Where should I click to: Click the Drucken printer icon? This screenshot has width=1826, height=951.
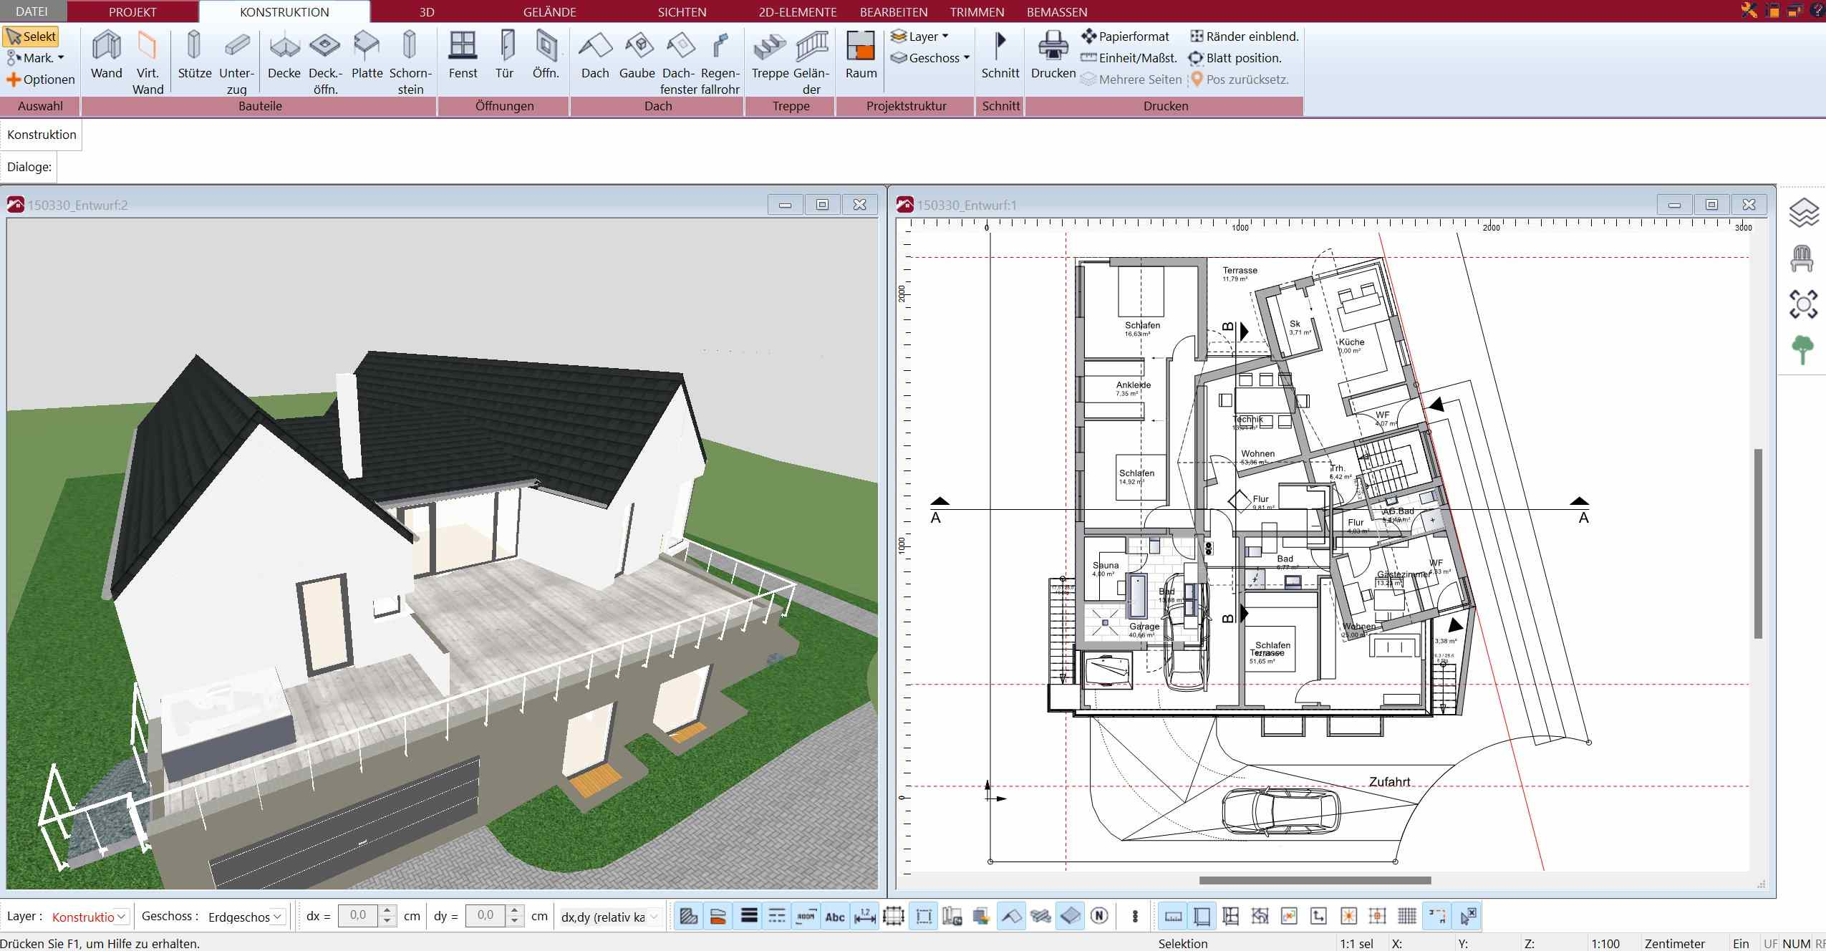(1053, 54)
